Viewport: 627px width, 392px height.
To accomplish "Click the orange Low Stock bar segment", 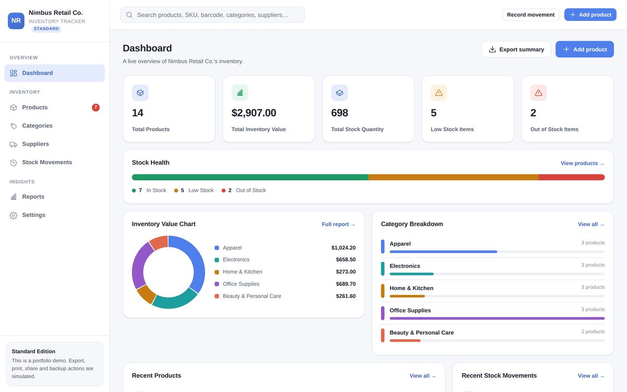I will coord(454,177).
